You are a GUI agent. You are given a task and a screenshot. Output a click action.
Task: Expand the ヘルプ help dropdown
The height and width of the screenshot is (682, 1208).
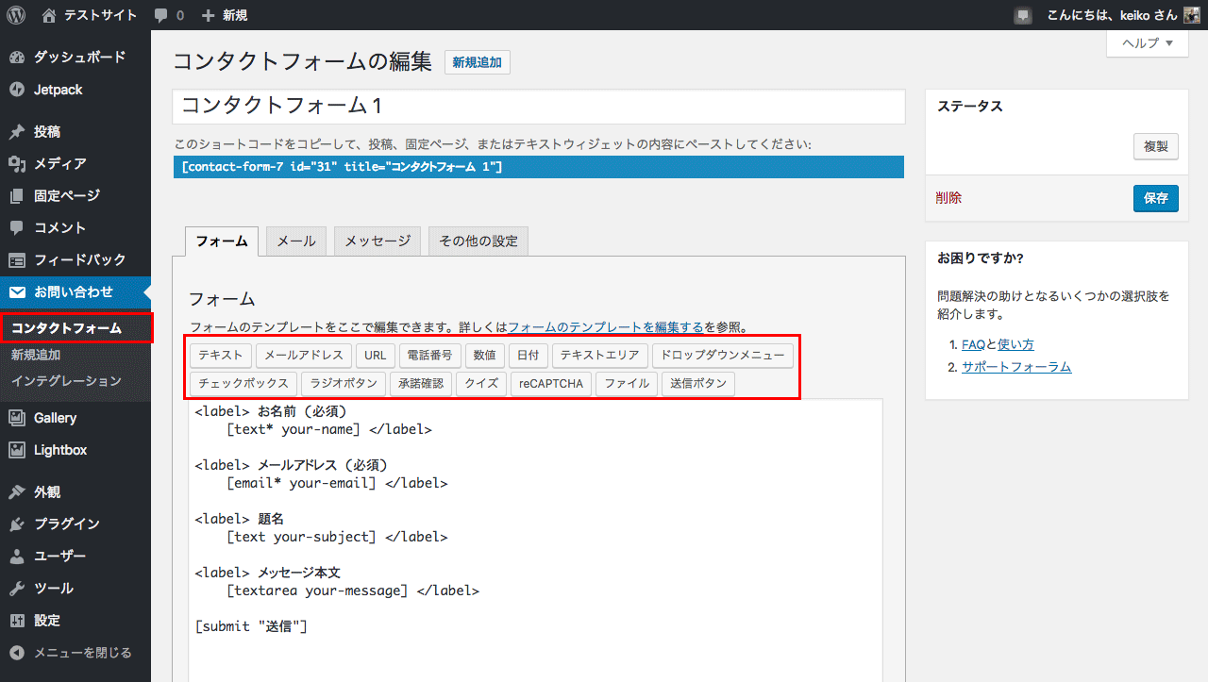coord(1148,43)
